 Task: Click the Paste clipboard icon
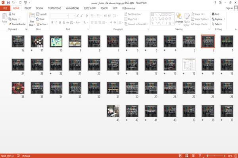tap(4, 16)
